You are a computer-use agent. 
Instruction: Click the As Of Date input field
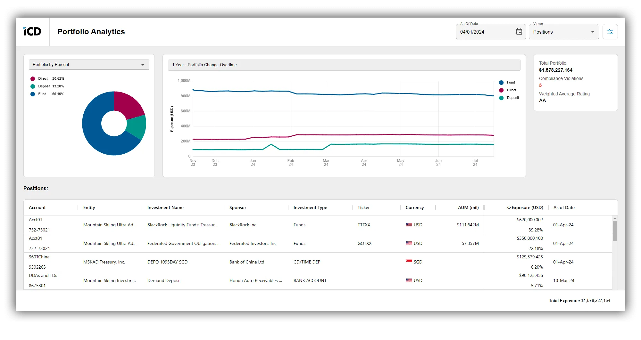coord(484,32)
